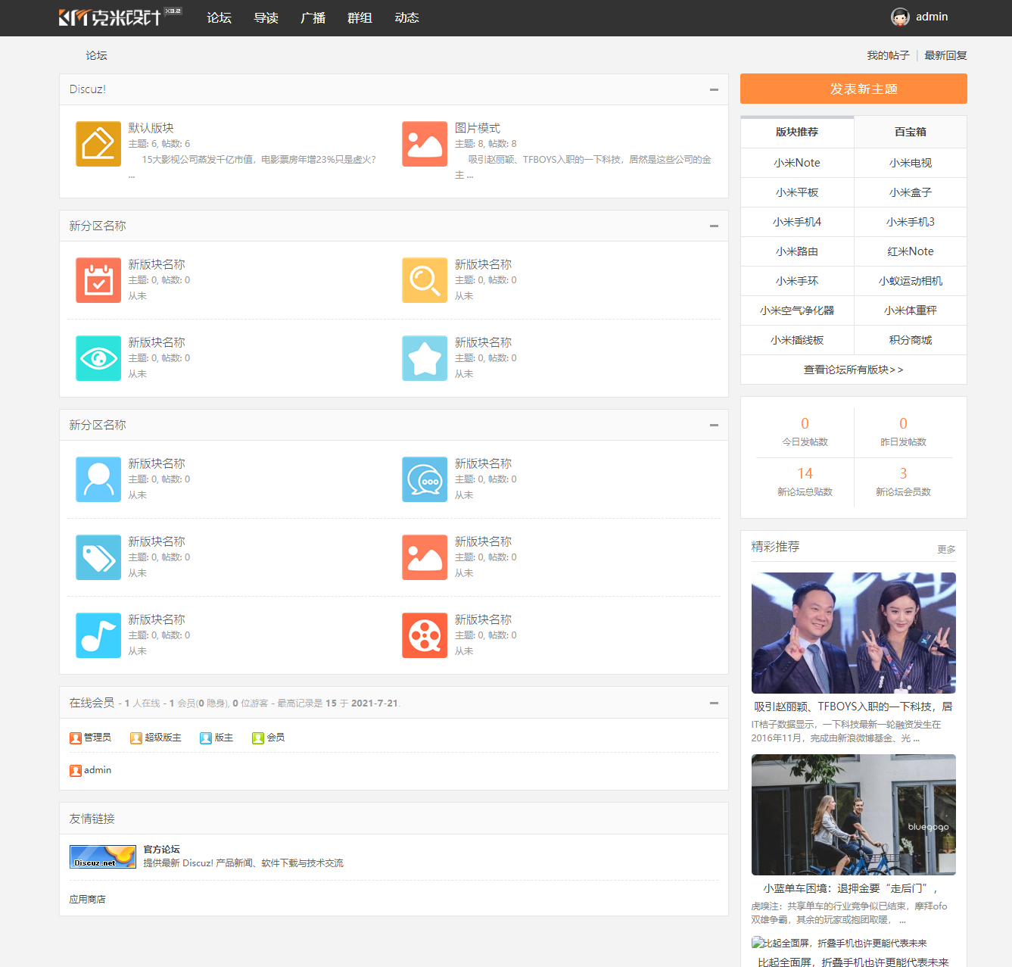This screenshot has height=967, width=1012.
Task: Open the 图片模式 board picture icon
Action: 425,144
